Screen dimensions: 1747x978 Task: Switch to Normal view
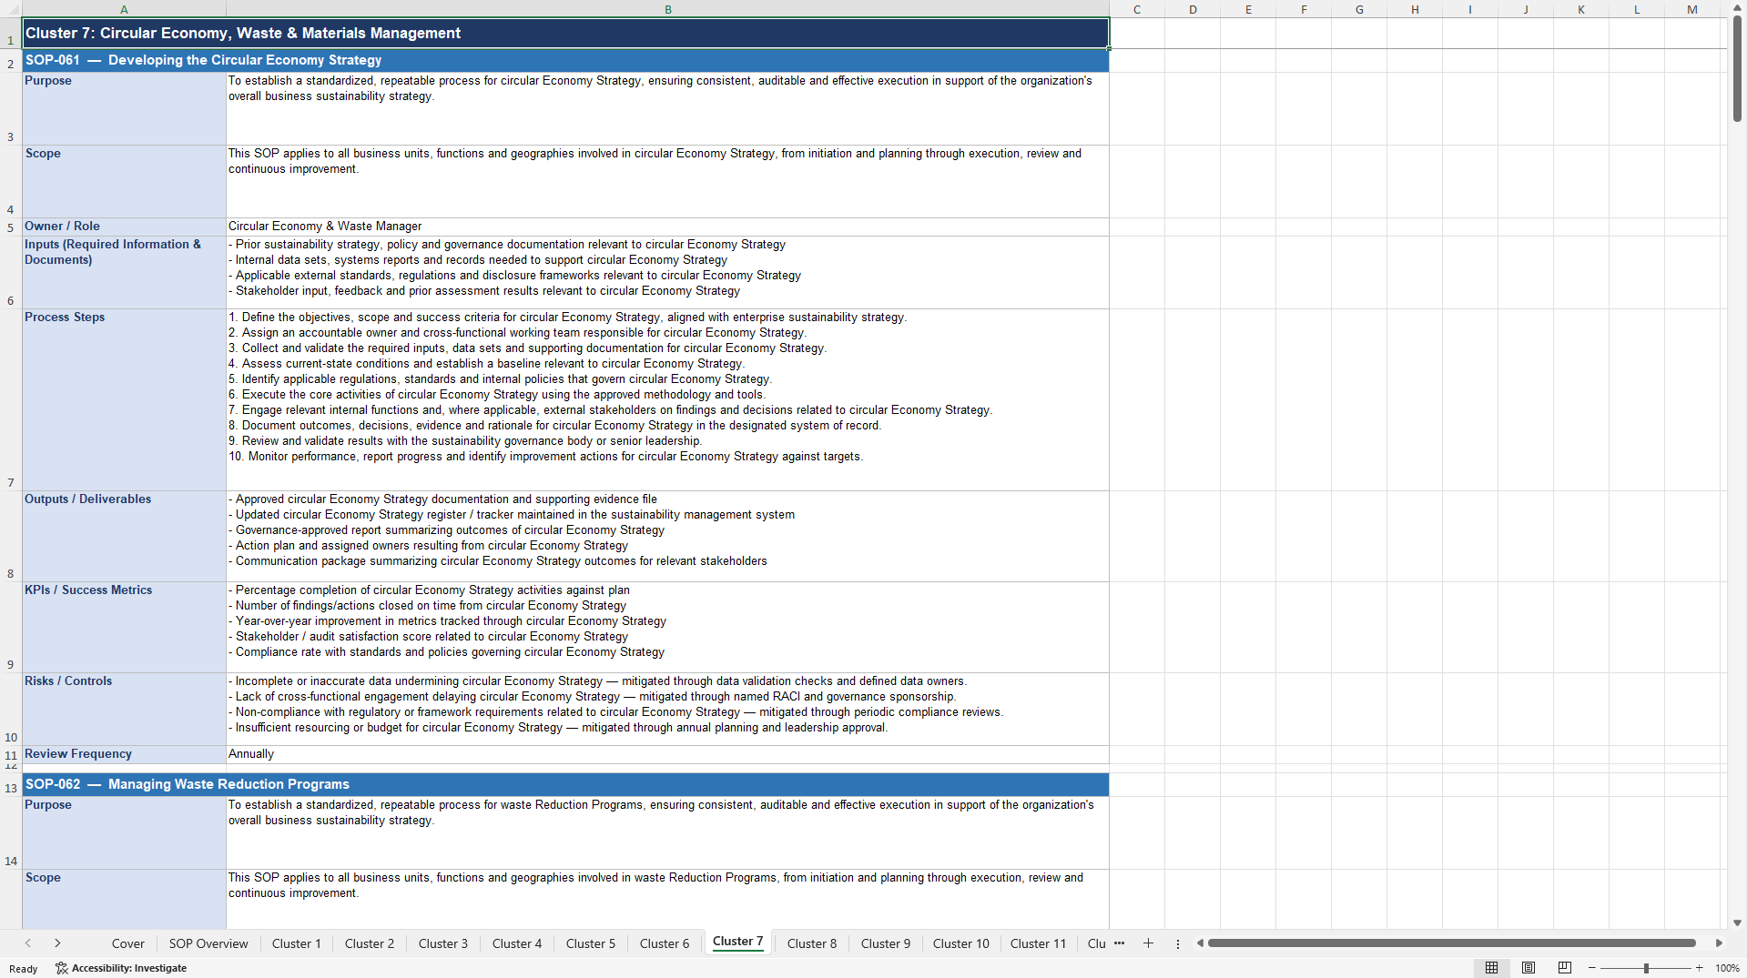coord(1491,968)
